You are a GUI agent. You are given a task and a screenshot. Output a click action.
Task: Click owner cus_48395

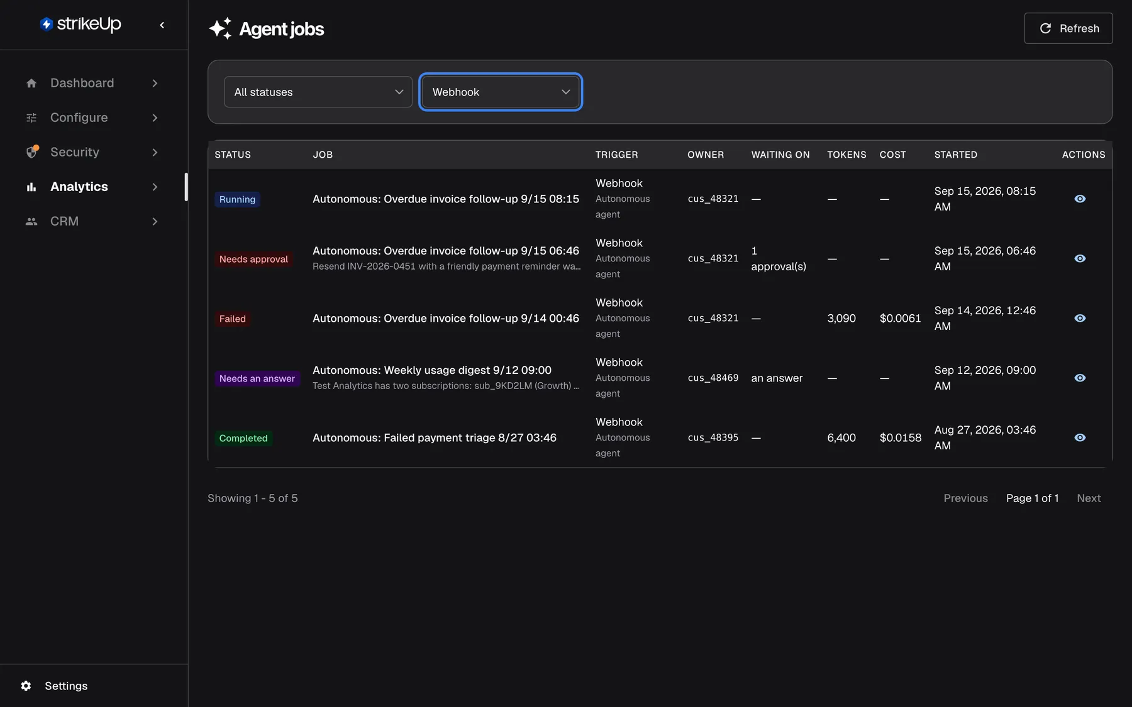coord(713,437)
